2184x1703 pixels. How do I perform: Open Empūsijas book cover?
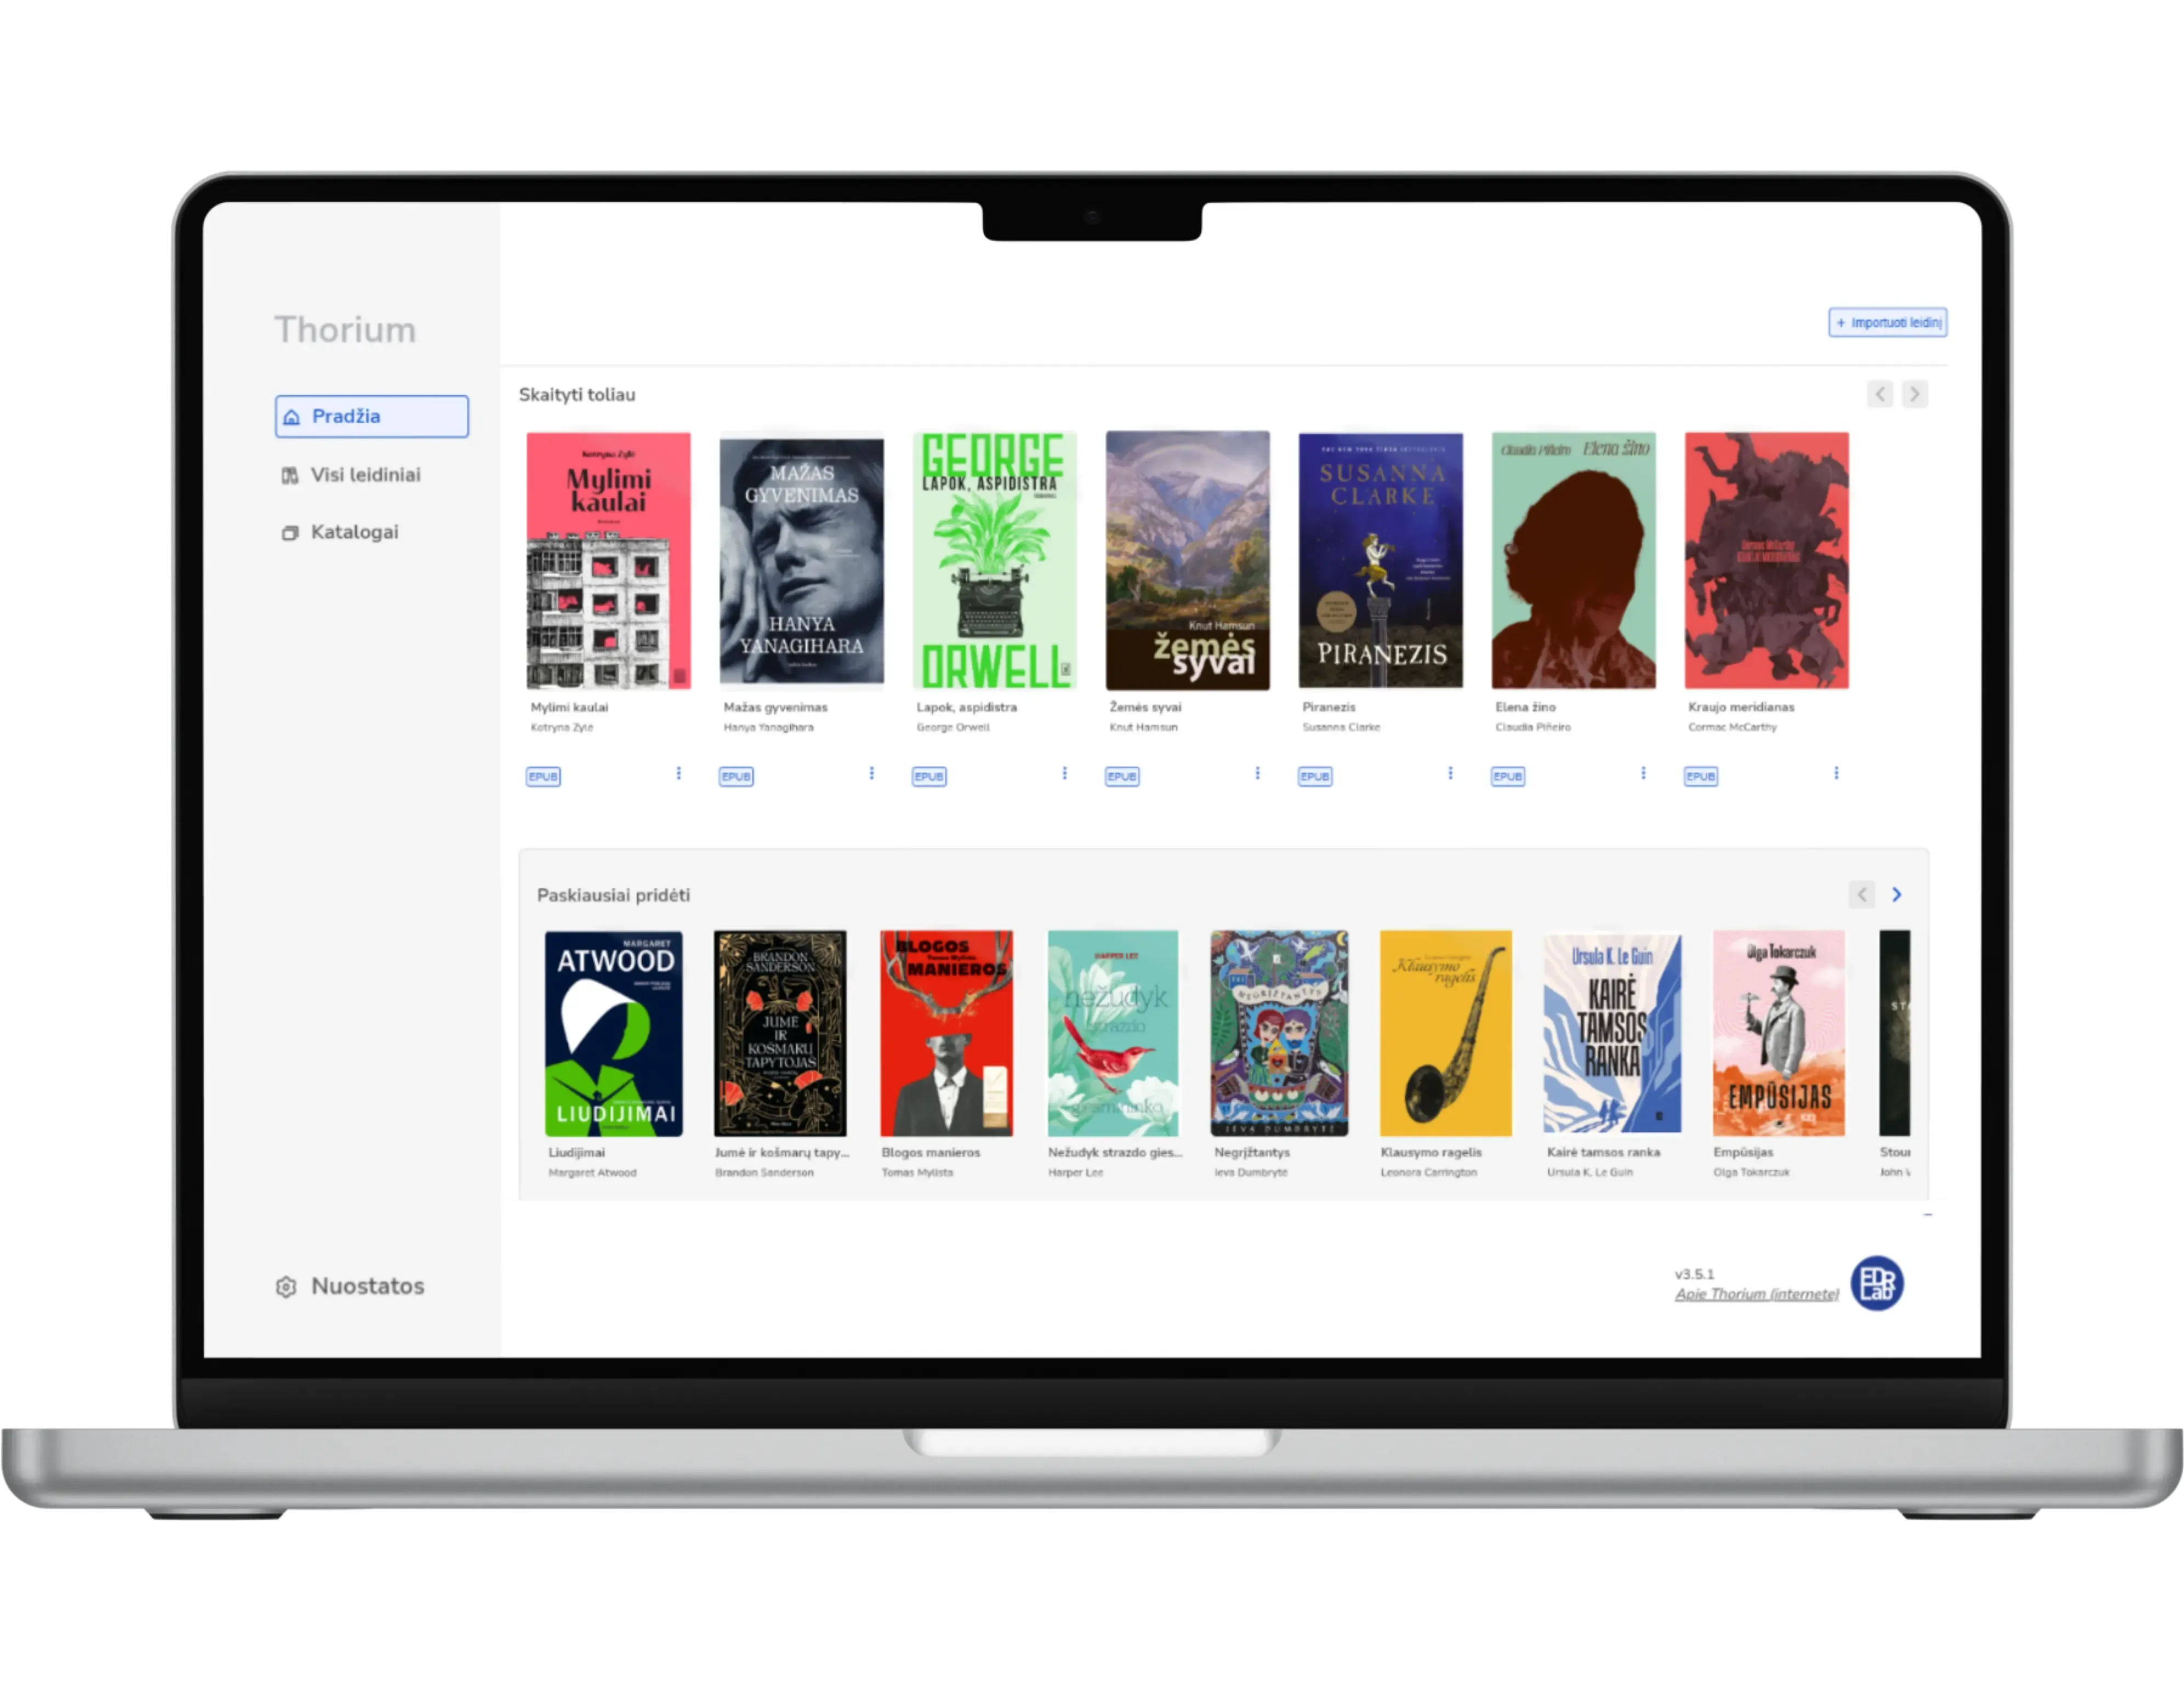[1779, 1034]
